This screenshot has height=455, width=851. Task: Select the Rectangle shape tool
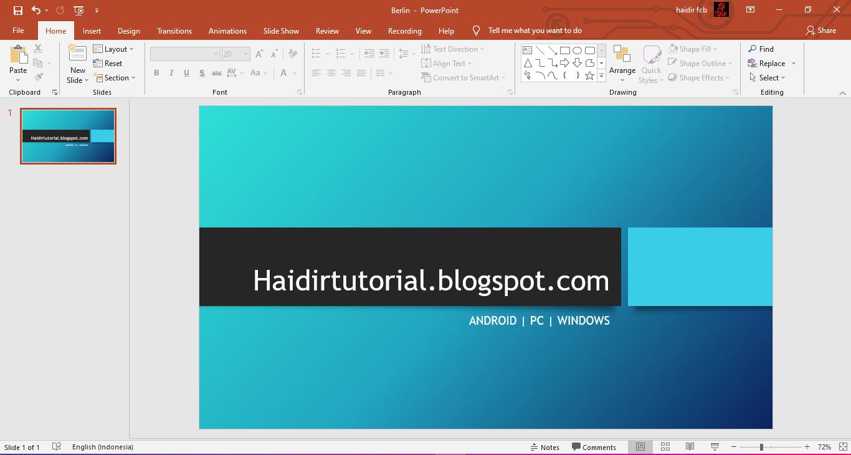564,50
